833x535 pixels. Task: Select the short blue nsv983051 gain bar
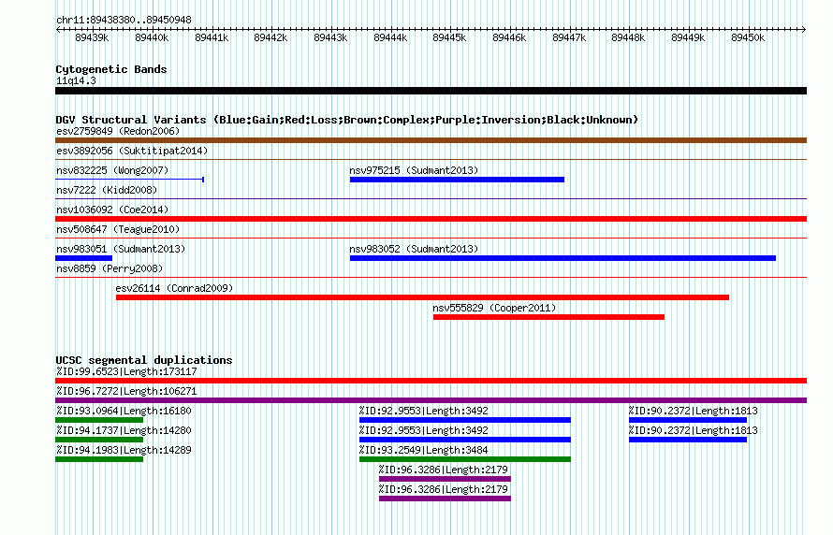tap(84, 258)
